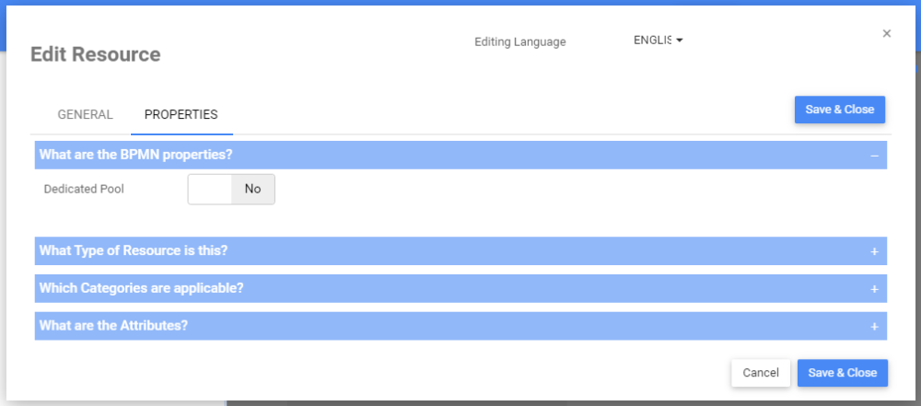This screenshot has height=406, width=921.
Task: Click the caret arrow beside ENGLIS
Action: pos(679,41)
